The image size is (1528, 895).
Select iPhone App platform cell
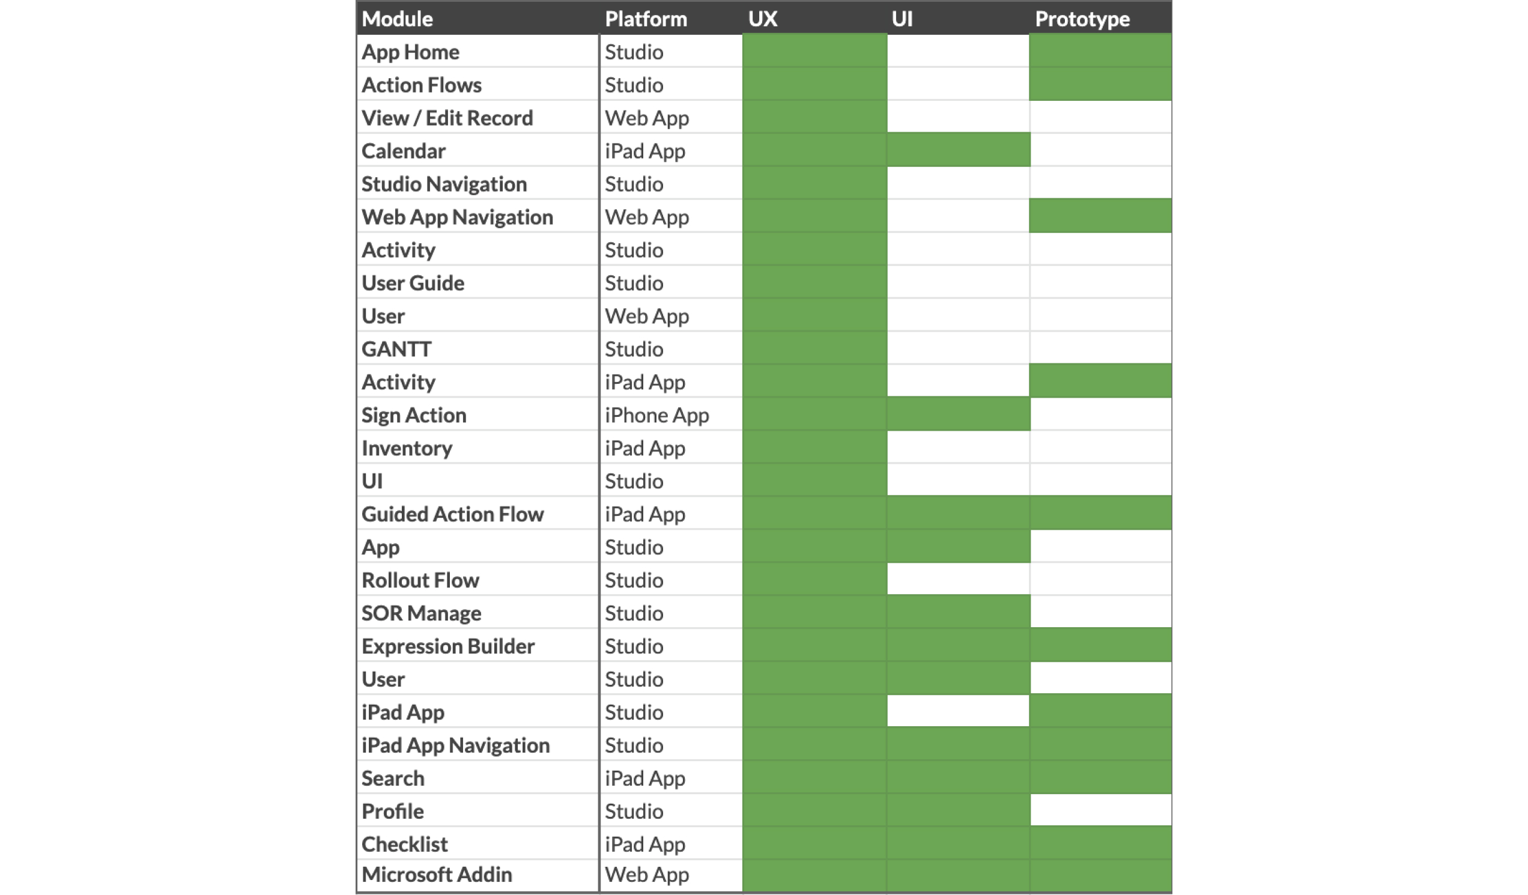(672, 414)
